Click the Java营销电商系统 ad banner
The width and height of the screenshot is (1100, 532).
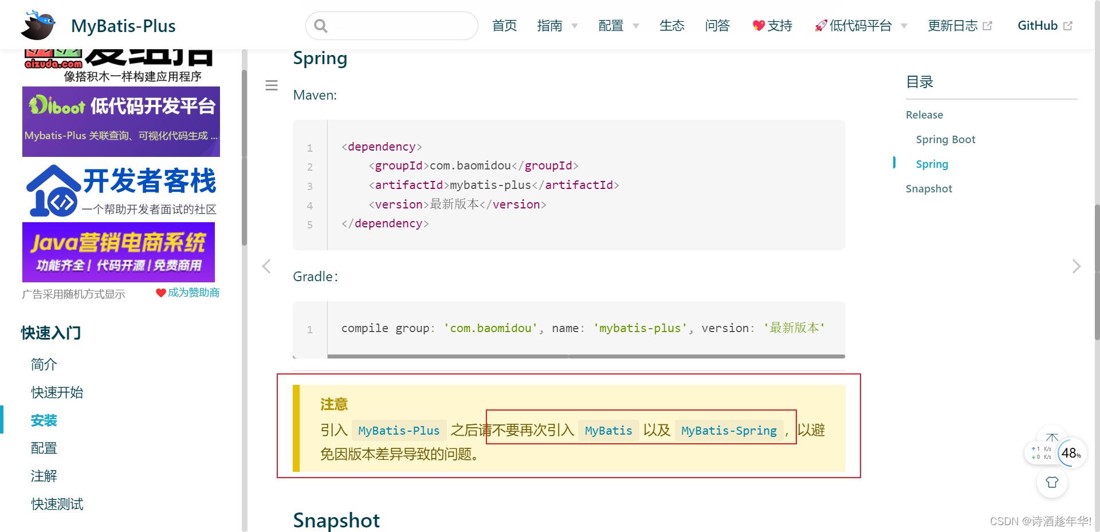click(x=119, y=252)
